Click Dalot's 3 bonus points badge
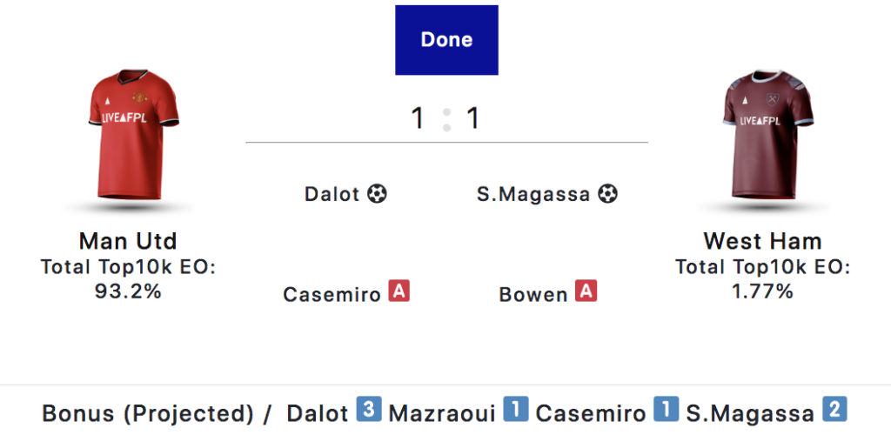The height and width of the screenshot is (435, 891). (369, 410)
